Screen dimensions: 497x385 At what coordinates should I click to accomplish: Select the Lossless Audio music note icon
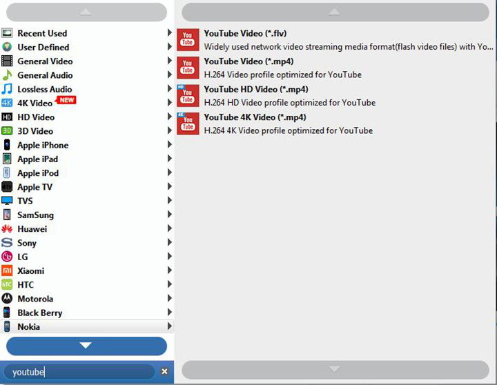click(x=7, y=89)
